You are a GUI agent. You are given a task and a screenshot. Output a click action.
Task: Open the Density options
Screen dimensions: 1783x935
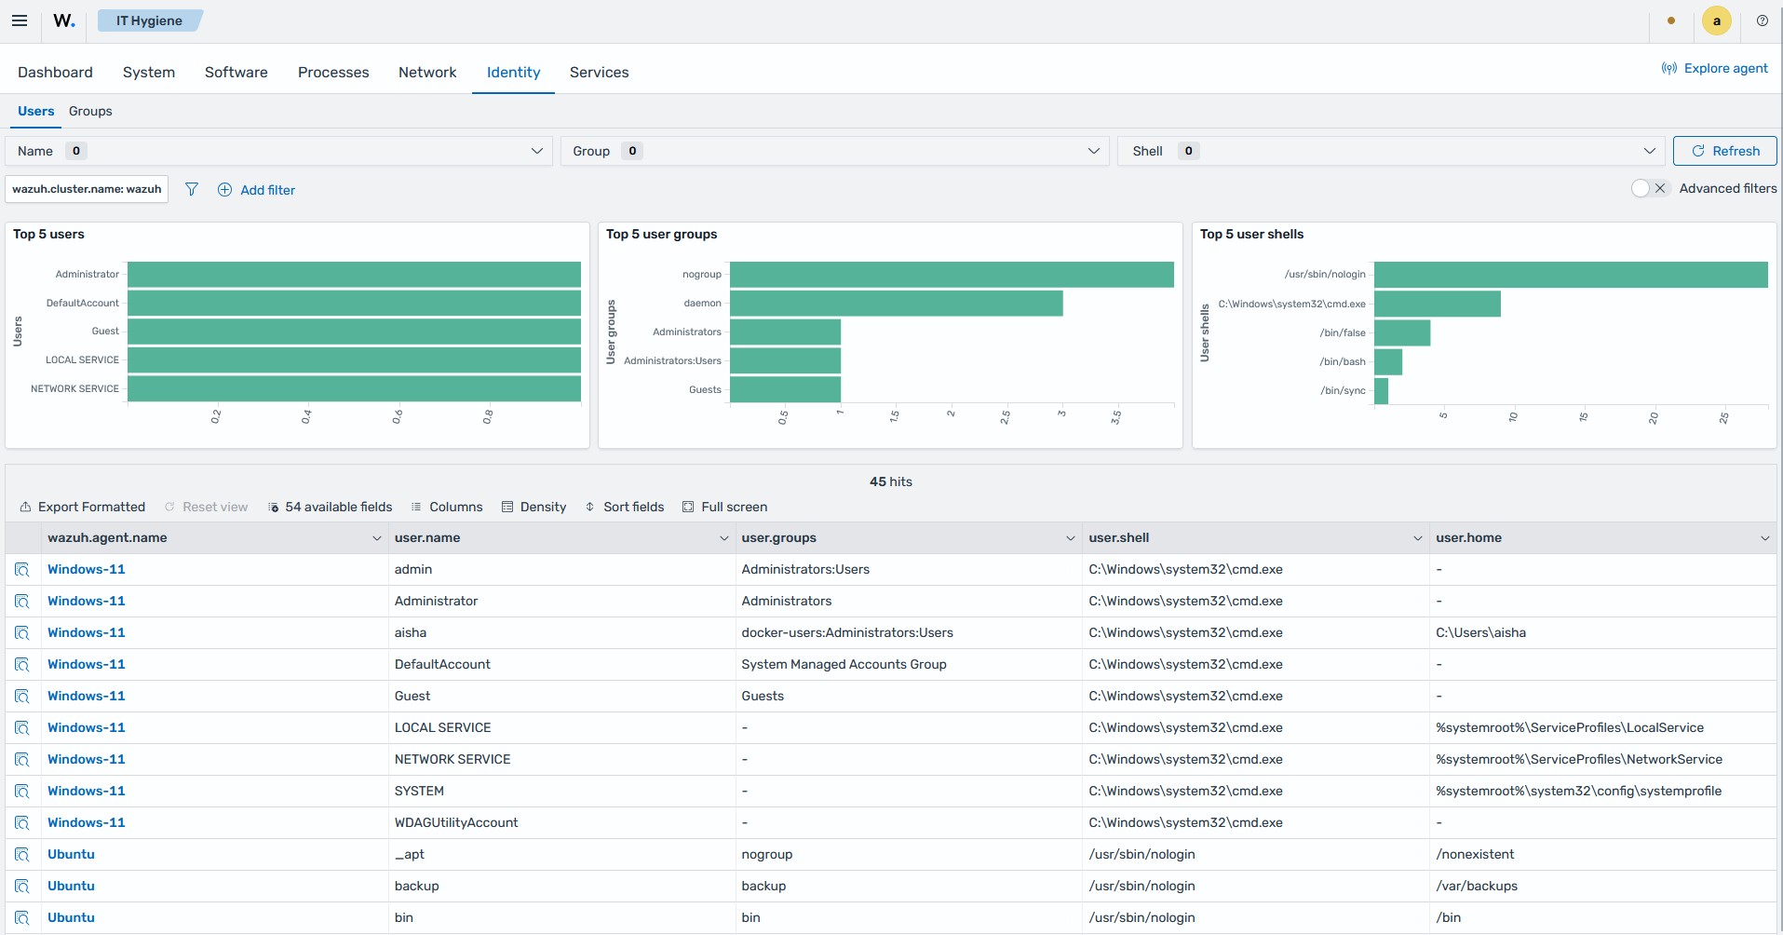pyautogui.click(x=534, y=507)
